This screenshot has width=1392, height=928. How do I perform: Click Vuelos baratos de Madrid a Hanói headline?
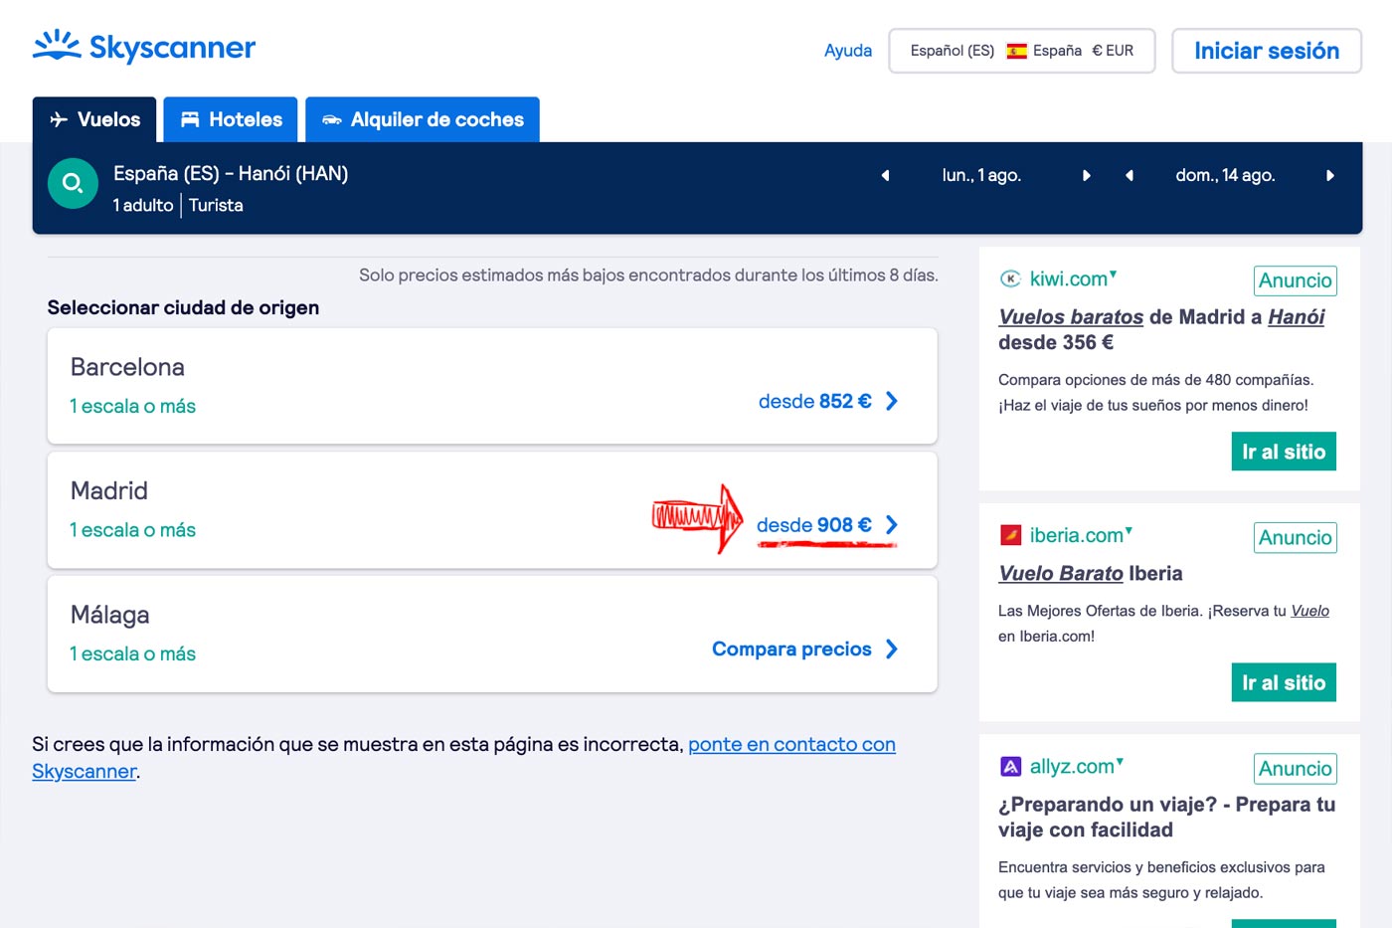1161,329
